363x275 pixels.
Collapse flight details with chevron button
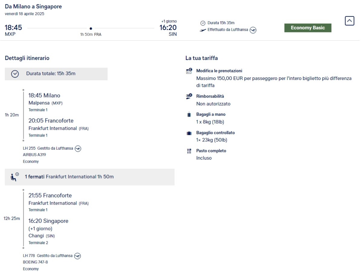349,21
